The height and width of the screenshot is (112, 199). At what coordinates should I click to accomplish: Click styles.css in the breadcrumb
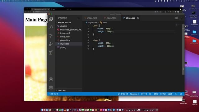coord(93,23)
